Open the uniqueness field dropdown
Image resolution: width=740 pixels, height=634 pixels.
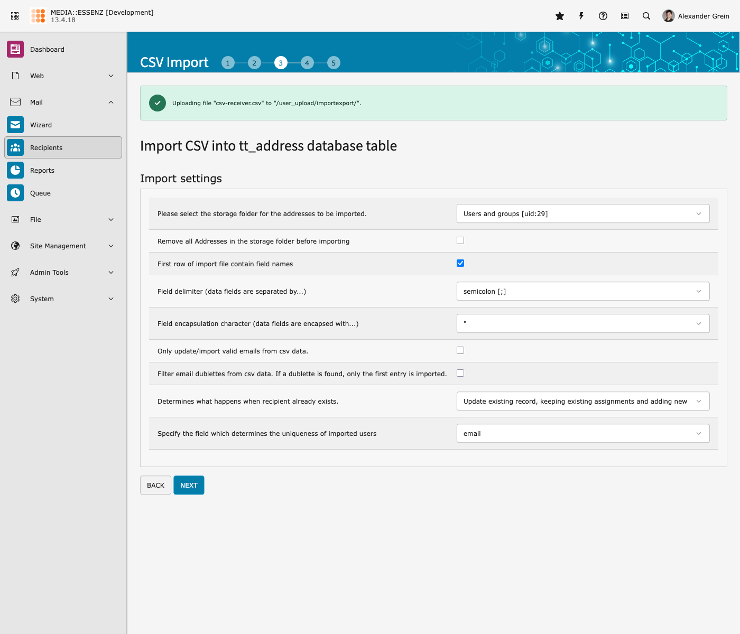[582, 434]
